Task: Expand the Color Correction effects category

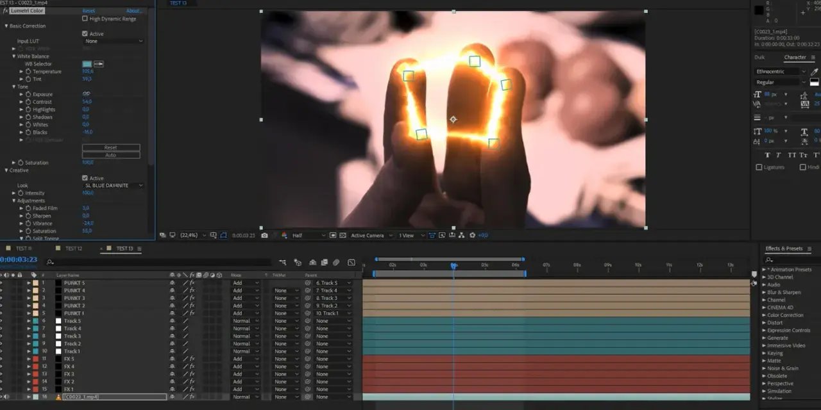Action: click(764, 315)
